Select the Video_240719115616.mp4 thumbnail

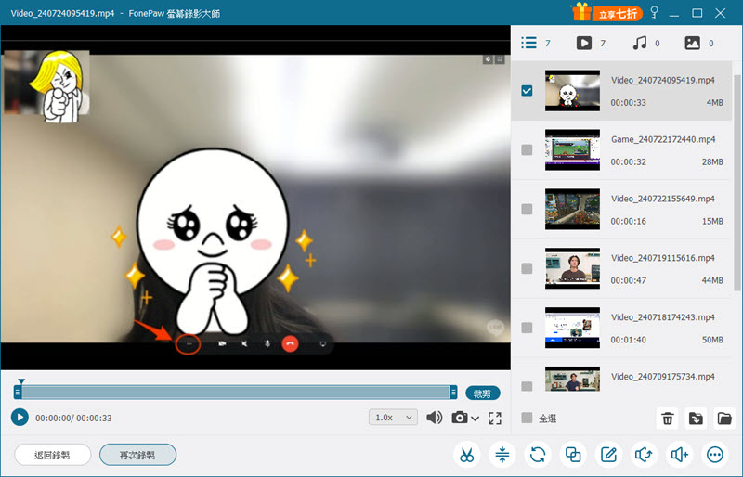coord(572,268)
